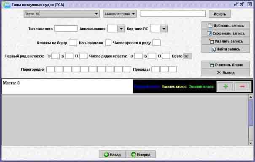The image size is (255, 162).
Task: Clear the form with Очистить бланк
Action: coord(226,65)
